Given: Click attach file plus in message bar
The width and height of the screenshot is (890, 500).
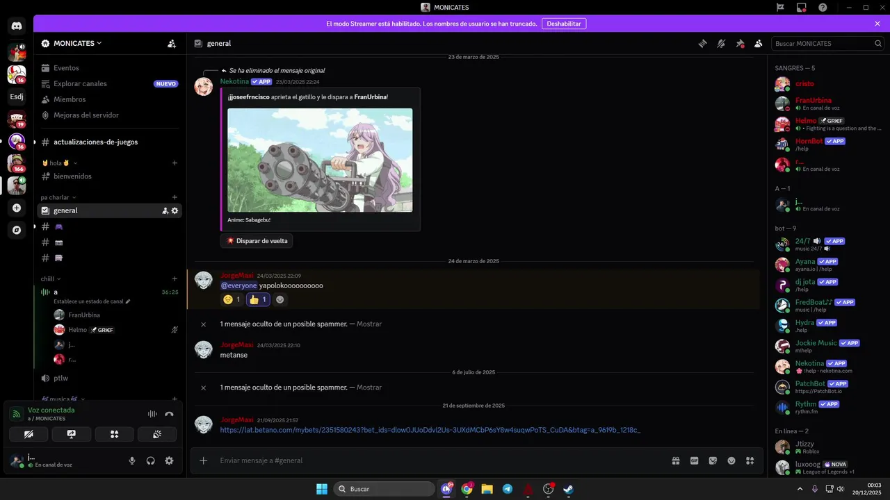Looking at the screenshot, I should 203,460.
